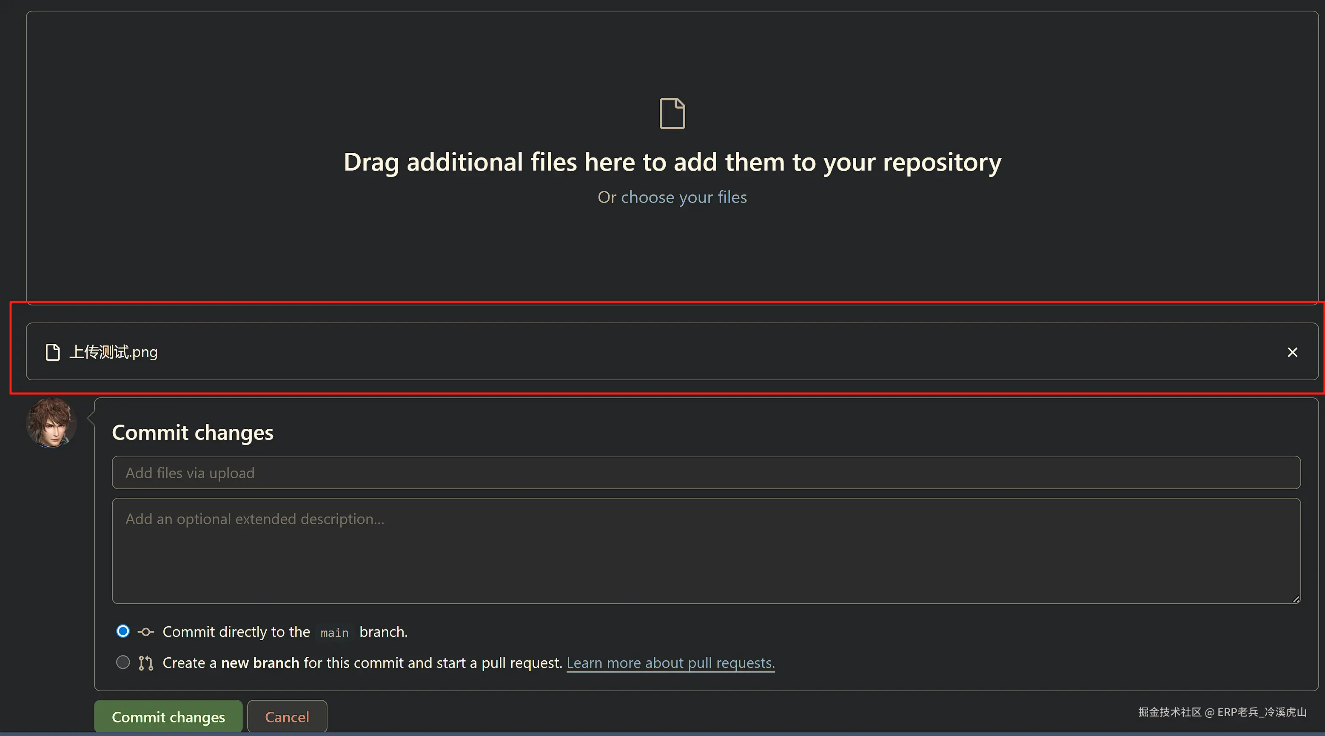This screenshot has width=1325, height=736.
Task: Focus the Add files via upload field
Action: click(706, 473)
